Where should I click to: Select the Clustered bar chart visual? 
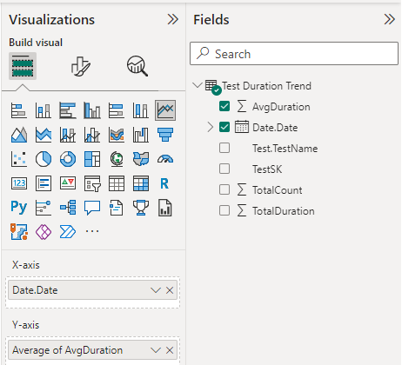pos(68,110)
